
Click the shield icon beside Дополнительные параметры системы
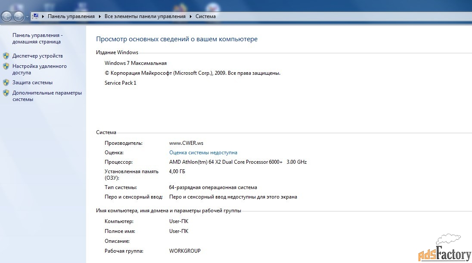(6, 93)
